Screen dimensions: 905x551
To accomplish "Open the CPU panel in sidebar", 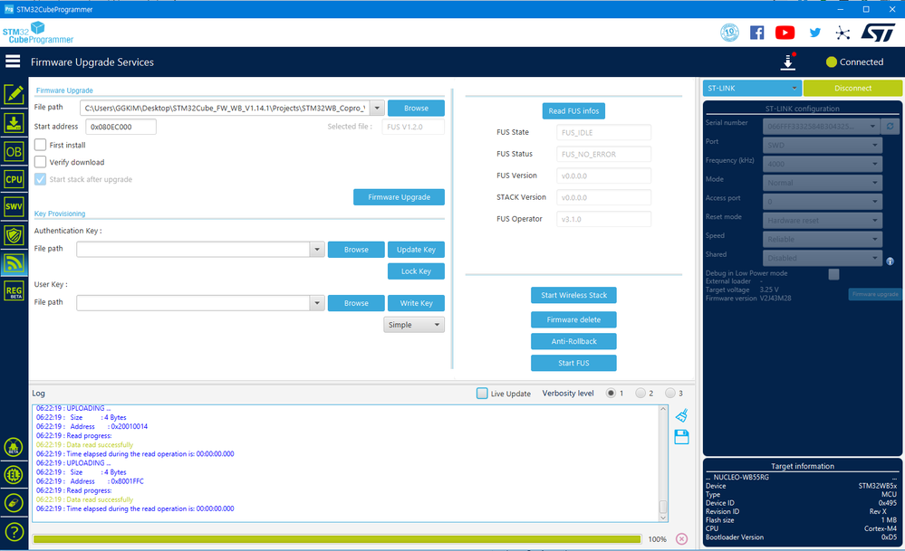I will coord(14,179).
